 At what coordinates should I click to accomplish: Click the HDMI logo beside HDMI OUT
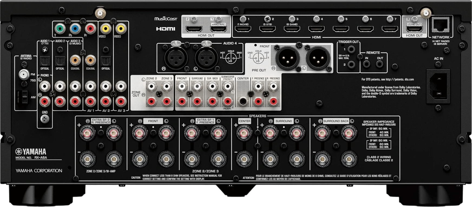tap(165, 29)
